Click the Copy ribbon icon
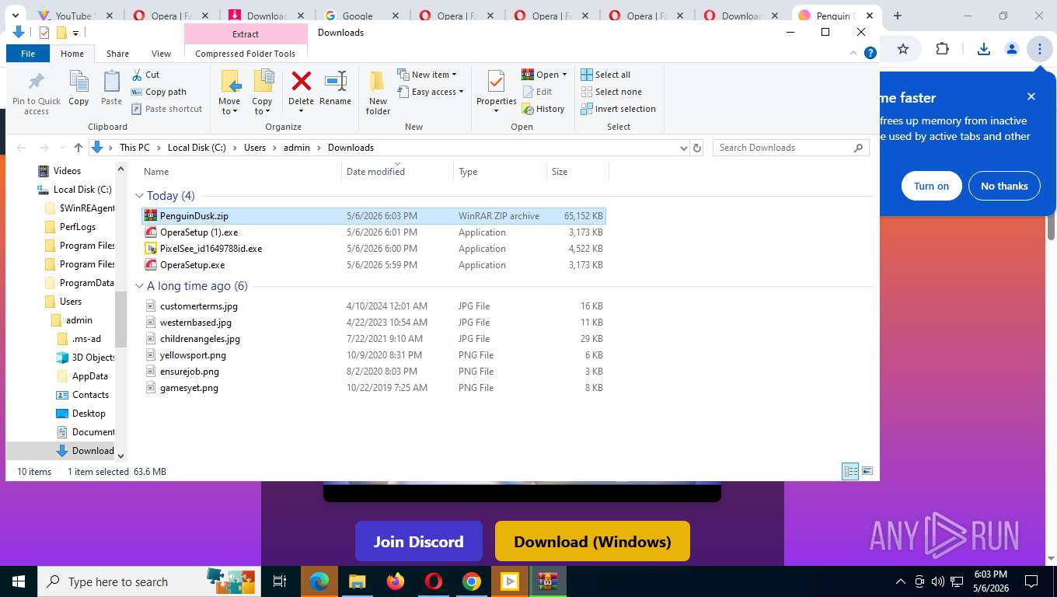Viewport: 1057px width, 597px height. coord(78,89)
